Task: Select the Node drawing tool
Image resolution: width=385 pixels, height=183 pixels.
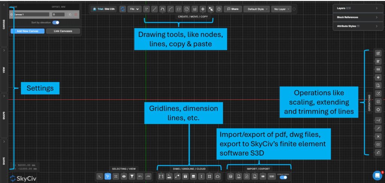Action: click(x=146, y=9)
